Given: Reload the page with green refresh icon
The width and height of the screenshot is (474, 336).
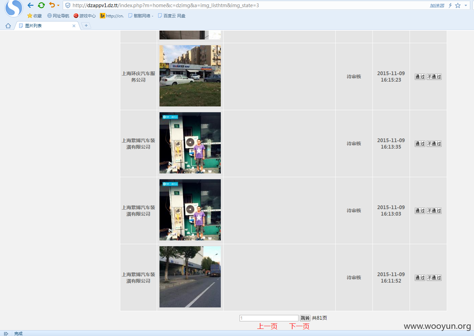Looking at the screenshot, I should tap(41, 5).
